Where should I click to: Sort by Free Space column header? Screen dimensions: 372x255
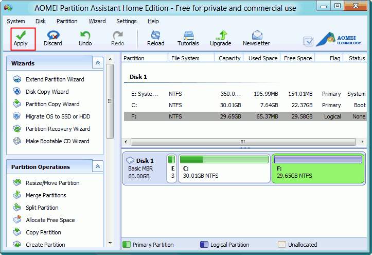(298, 58)
